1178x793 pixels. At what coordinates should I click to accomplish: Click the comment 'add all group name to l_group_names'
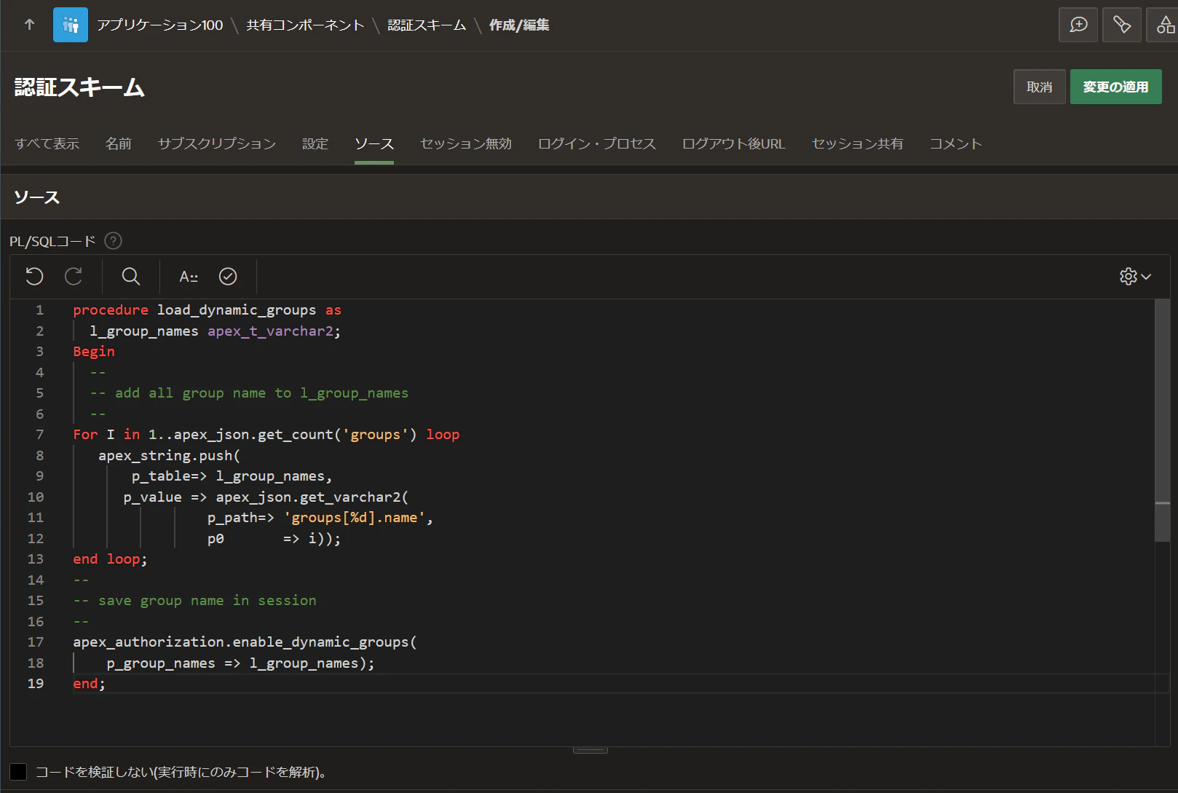pyautogui.click(x=249, y=393)
